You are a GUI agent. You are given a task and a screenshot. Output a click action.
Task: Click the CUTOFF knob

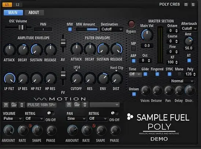pyautogui.click(x=77, y=78)
